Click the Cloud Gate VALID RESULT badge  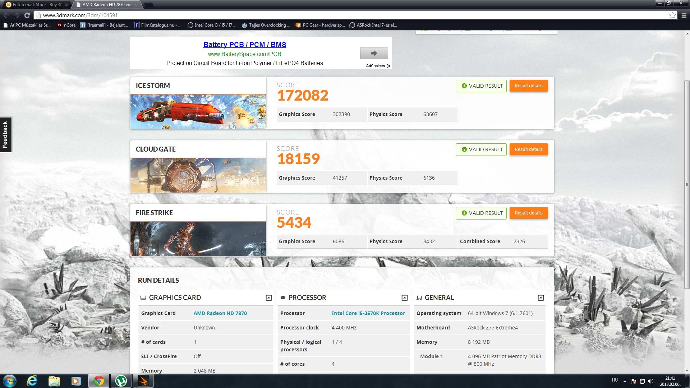pos(481,149)
